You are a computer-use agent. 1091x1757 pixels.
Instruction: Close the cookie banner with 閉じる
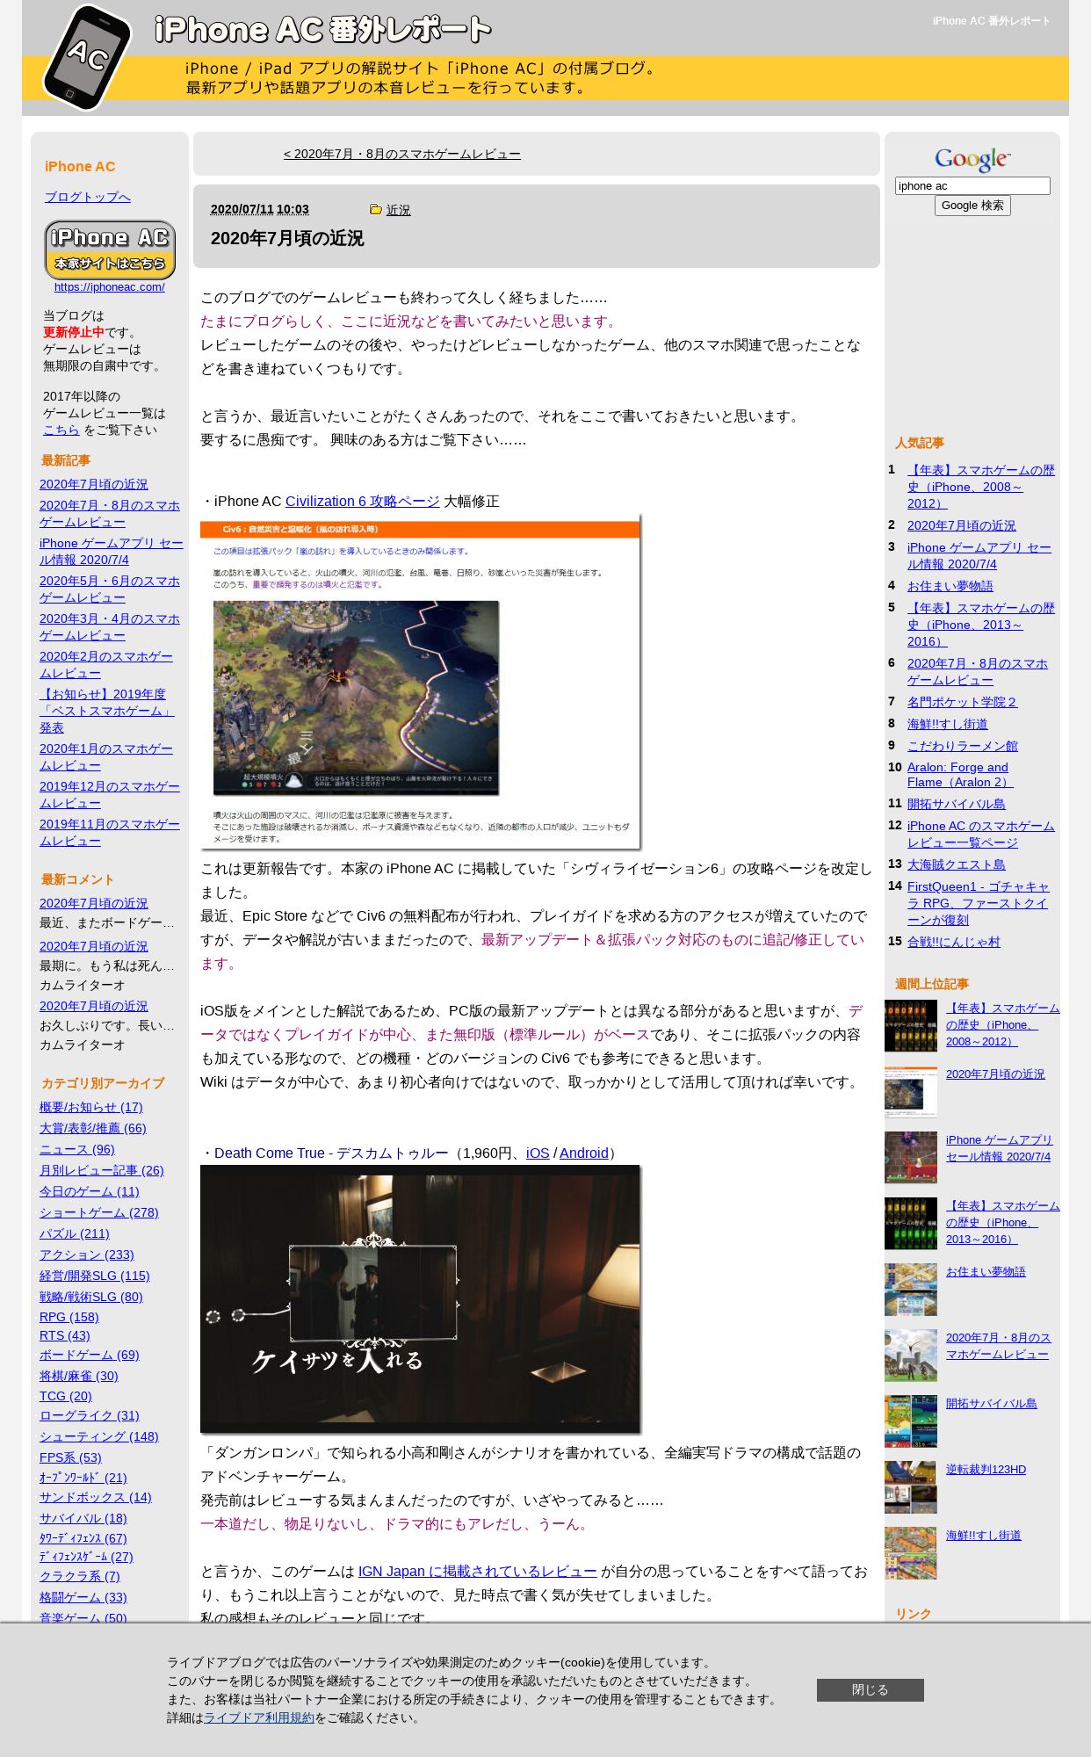pyautogui.click(x=870, y=1689)
